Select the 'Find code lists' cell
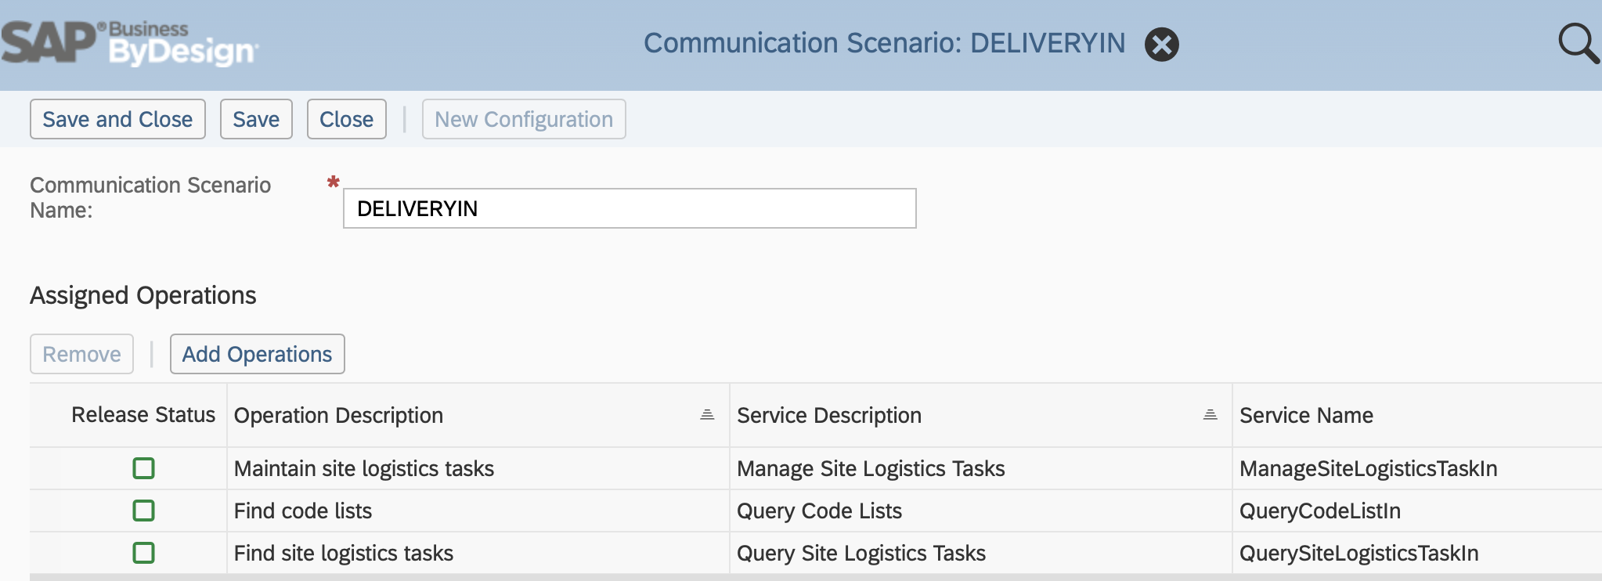Screen dimensions: 1602x581 pyautogui.click(x=478, y=511)
